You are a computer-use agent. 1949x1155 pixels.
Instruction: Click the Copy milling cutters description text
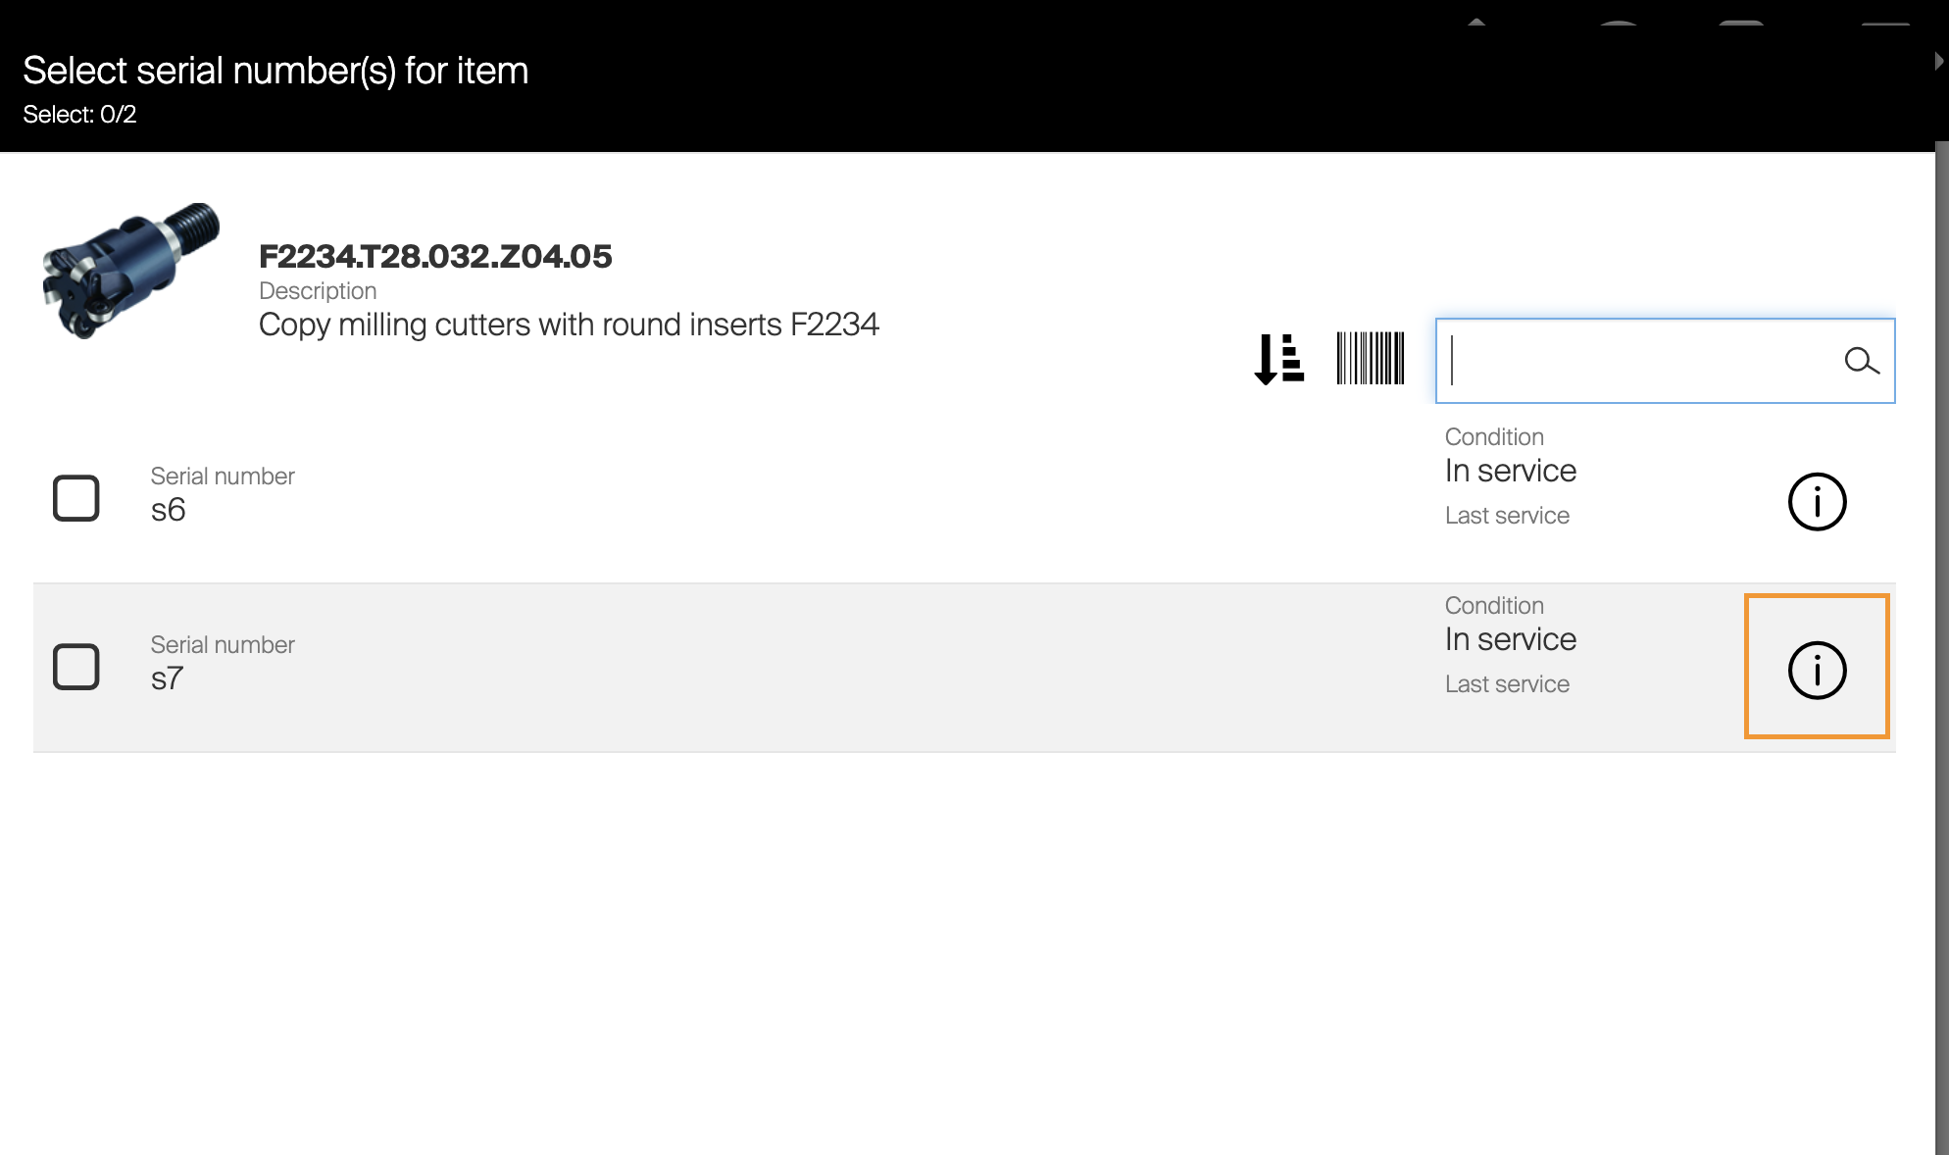point(569,325)
